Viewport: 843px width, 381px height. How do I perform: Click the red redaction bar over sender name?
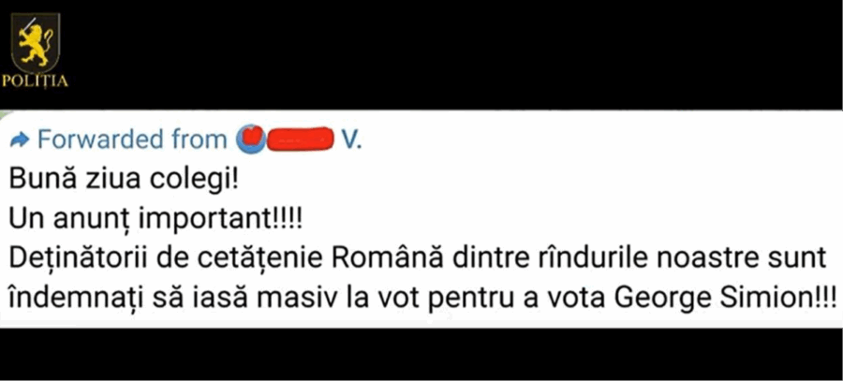300,139
